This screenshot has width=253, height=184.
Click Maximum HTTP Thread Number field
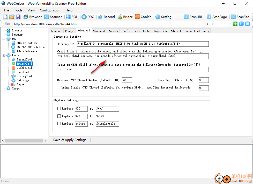point(127,80)
